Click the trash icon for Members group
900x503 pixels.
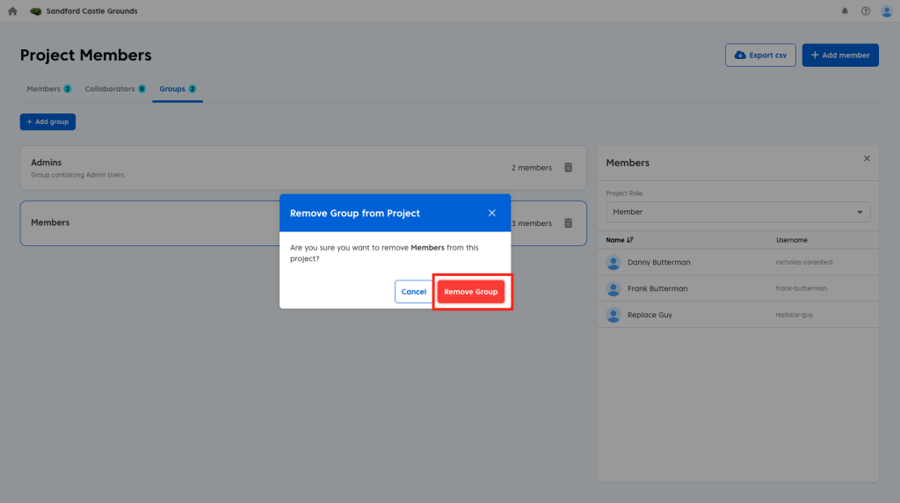coord(568,223)
